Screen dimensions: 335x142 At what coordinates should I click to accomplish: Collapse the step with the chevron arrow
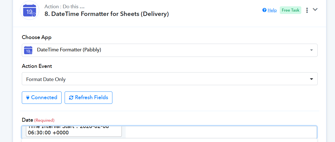[315, 10]
